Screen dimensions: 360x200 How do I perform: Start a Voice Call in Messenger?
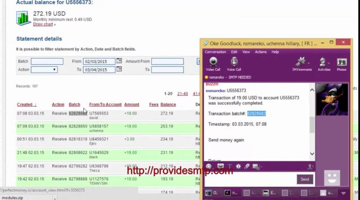(234, 64)
